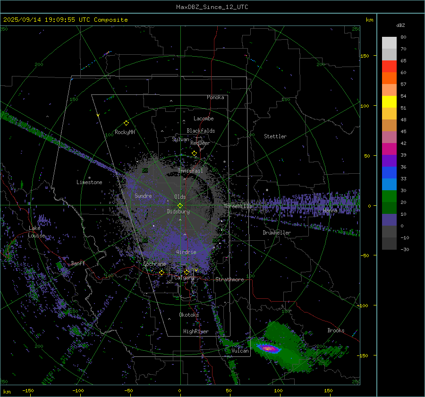Click the 33 dBZ blue legend swatch

pos(389,173)
